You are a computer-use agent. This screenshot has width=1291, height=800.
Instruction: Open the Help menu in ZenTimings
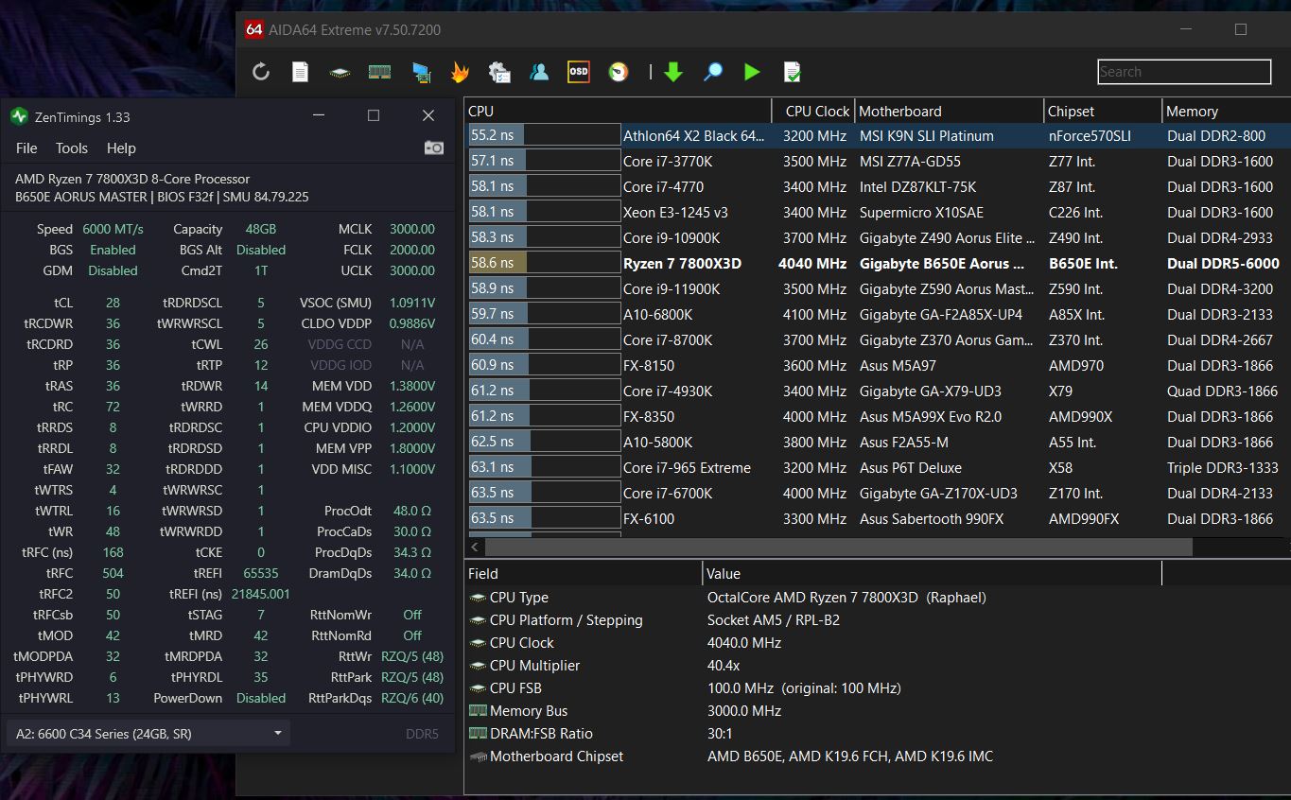tap(121, 148)
